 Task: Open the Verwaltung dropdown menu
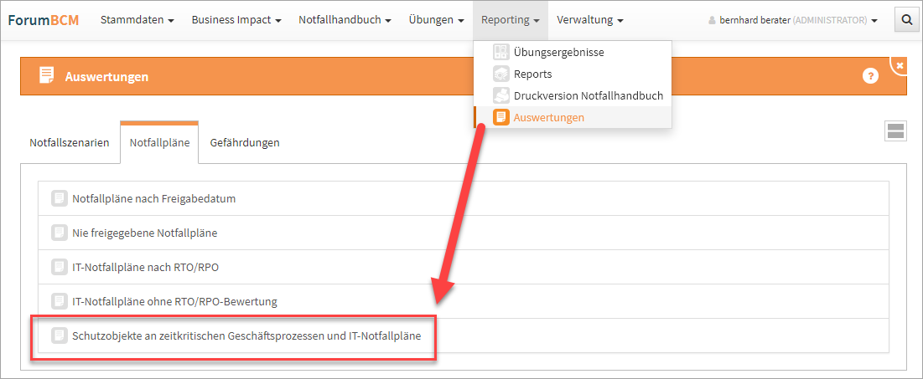click(589, 19)
